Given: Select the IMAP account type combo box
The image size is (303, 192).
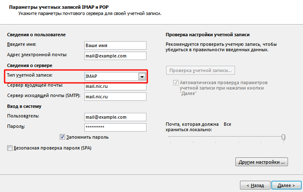Looking at the screenshot, I should pos(115,77).
